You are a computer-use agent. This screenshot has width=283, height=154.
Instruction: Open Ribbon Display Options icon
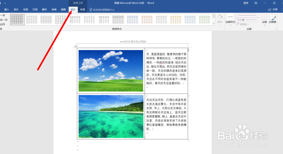point(256,3)
